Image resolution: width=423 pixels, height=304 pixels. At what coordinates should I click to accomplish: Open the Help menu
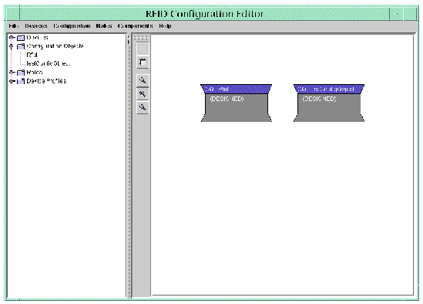pos(165,26)
